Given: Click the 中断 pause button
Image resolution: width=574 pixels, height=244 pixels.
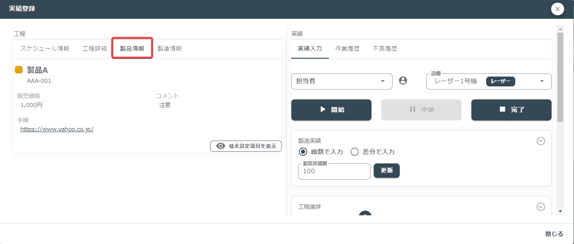Looking at the screenshot, I should tap(421, 110).
